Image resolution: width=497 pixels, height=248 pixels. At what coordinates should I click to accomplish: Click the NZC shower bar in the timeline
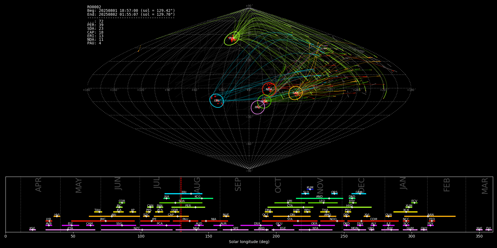(137, 230)
